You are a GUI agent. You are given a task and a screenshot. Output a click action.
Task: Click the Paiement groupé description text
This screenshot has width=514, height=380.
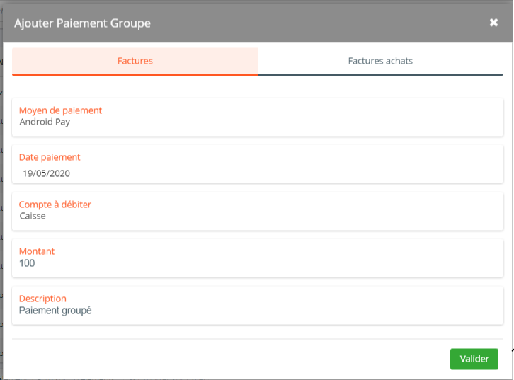coord(55,311)
